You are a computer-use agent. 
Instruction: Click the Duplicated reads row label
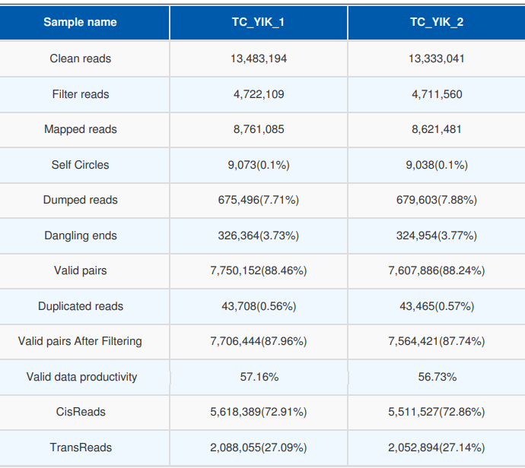[x=80, y=306]
